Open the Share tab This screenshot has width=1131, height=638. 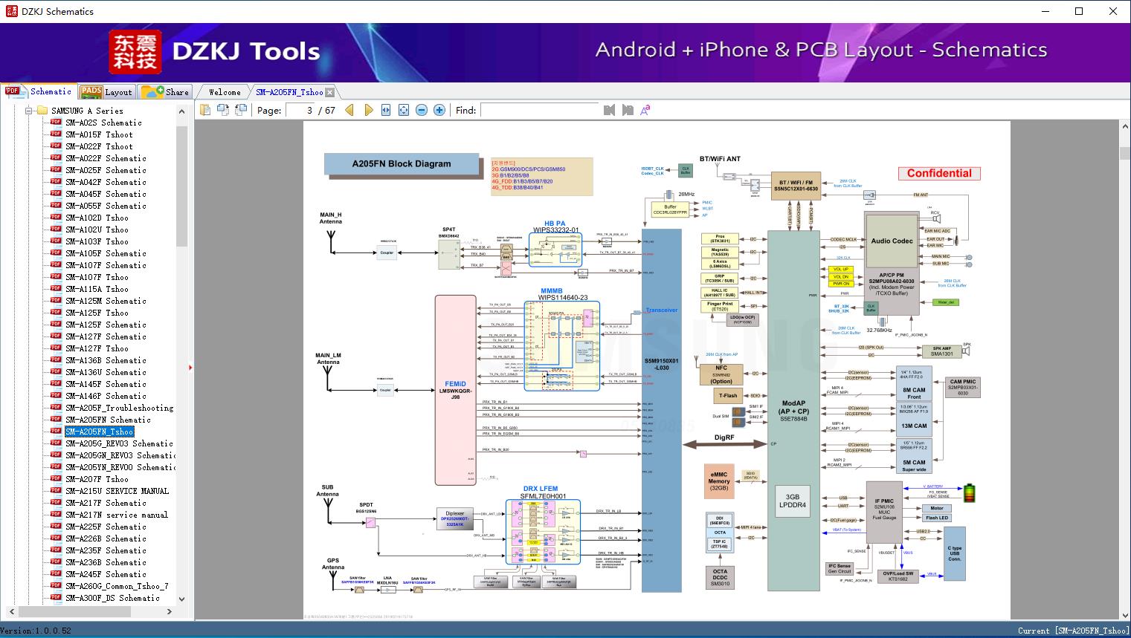(165, 91)
